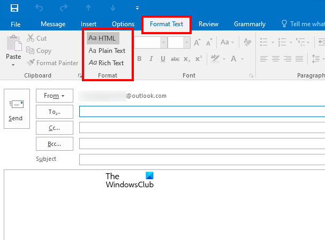Screen dimensions: 325x240
Task: Toggle Superscript formatting
Action: (199, 59)
